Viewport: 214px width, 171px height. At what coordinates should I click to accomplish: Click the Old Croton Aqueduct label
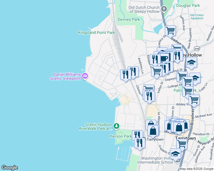pyautogui.click(x=197, y=17)
